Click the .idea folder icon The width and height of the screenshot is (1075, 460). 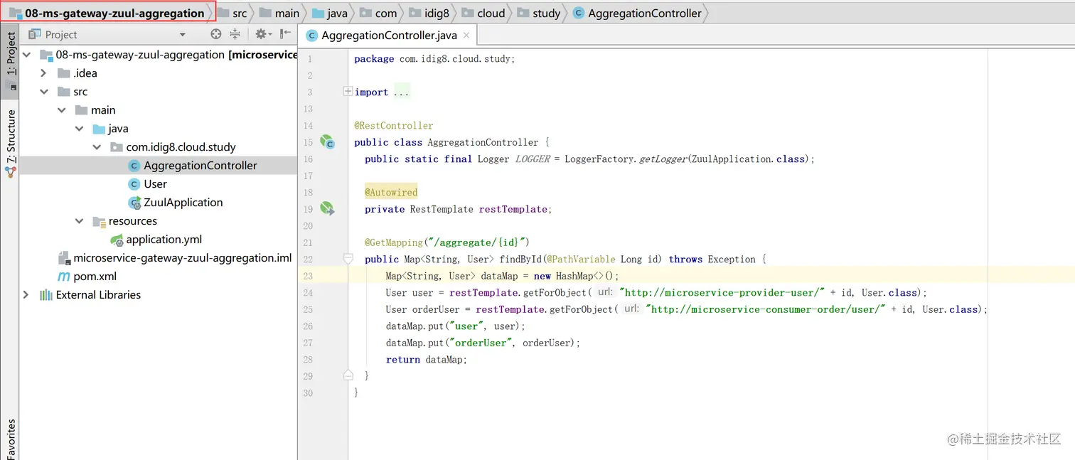(x=63, y=73)
